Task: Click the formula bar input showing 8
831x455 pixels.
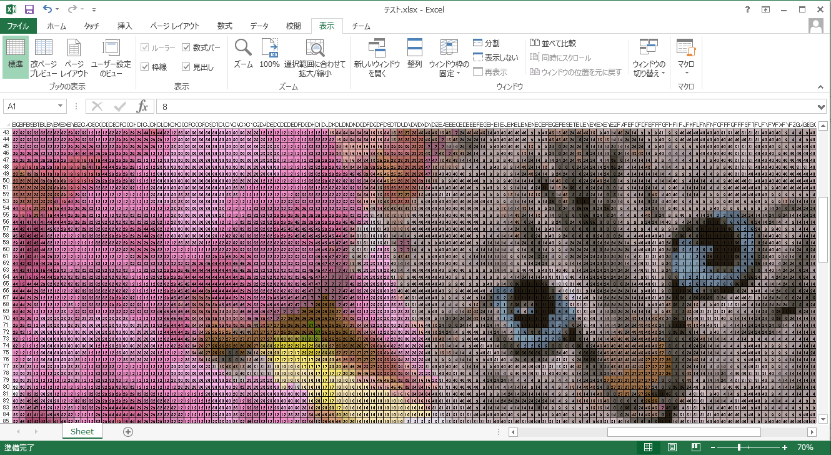Action: pyautogui.click(x=485, y=107)
